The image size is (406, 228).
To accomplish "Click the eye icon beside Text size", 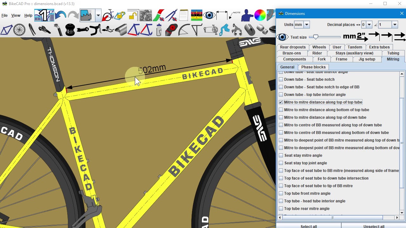I will tap(282, 37).
